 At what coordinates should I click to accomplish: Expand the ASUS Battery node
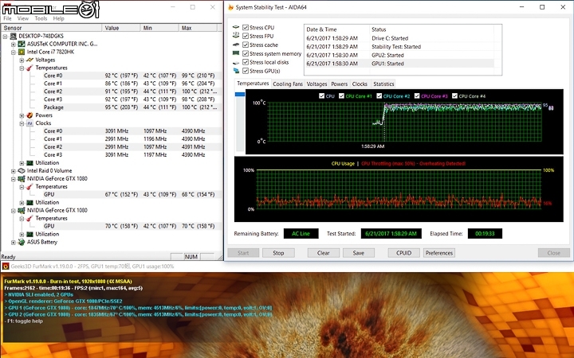point(14,243)
